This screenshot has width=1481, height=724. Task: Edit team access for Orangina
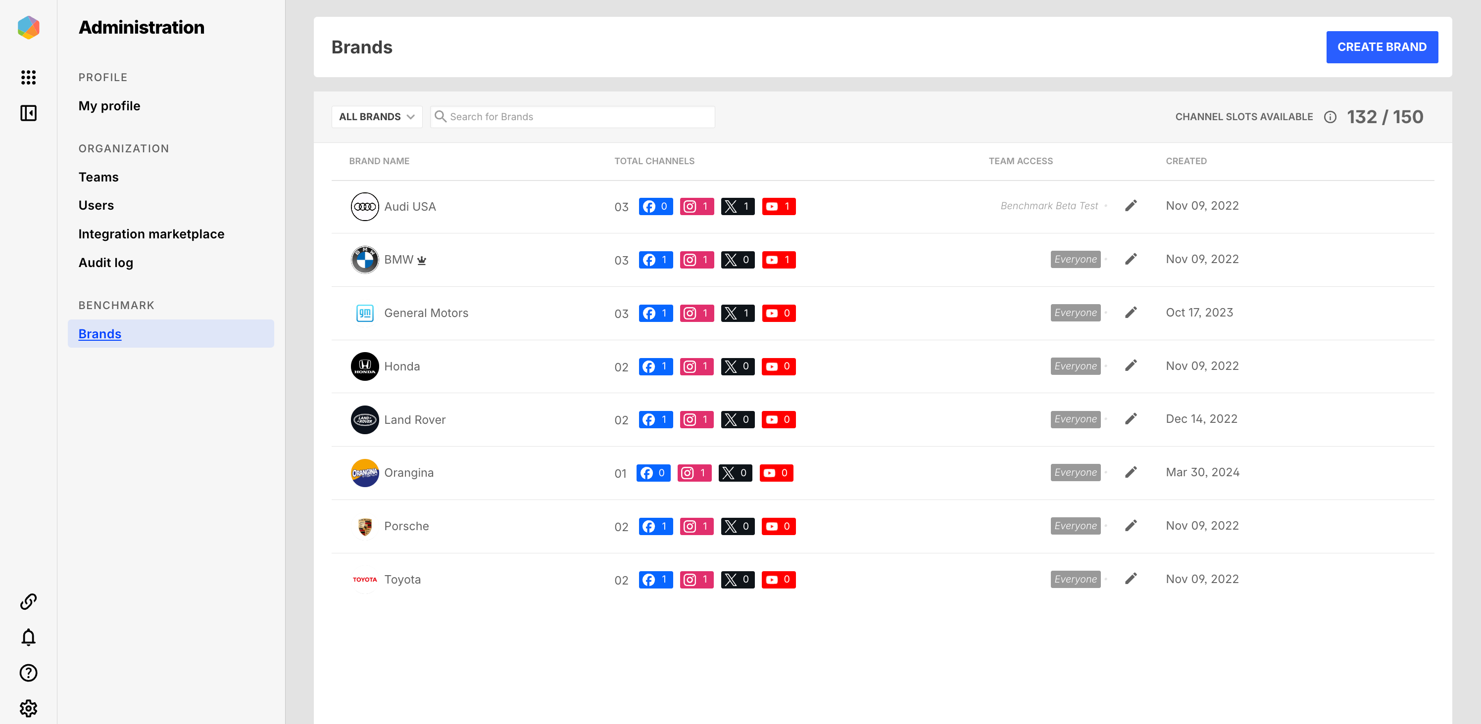[x=1131, y=472]
